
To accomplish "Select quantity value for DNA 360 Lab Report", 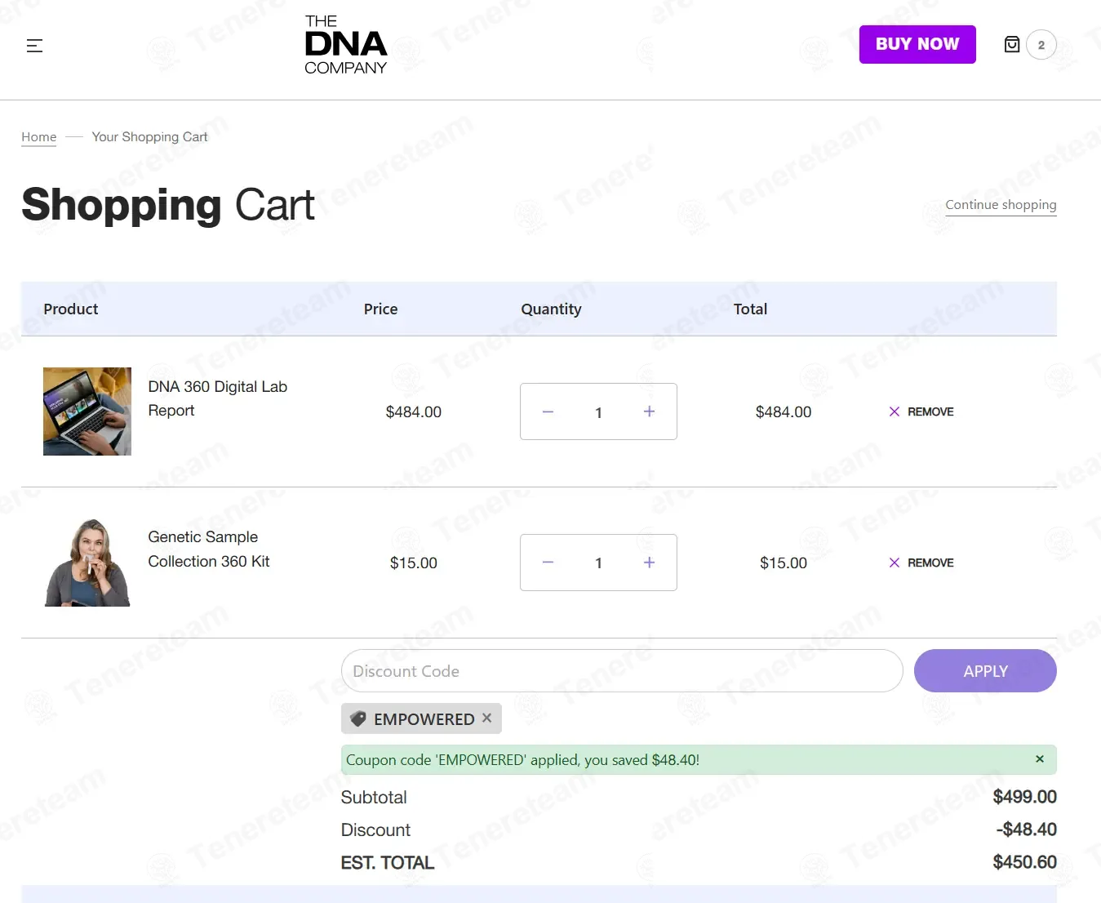I will (598, 412).
